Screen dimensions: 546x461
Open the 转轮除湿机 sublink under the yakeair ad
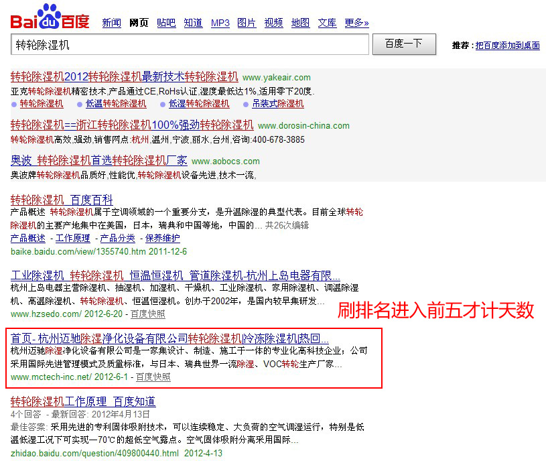pos(42,103)
